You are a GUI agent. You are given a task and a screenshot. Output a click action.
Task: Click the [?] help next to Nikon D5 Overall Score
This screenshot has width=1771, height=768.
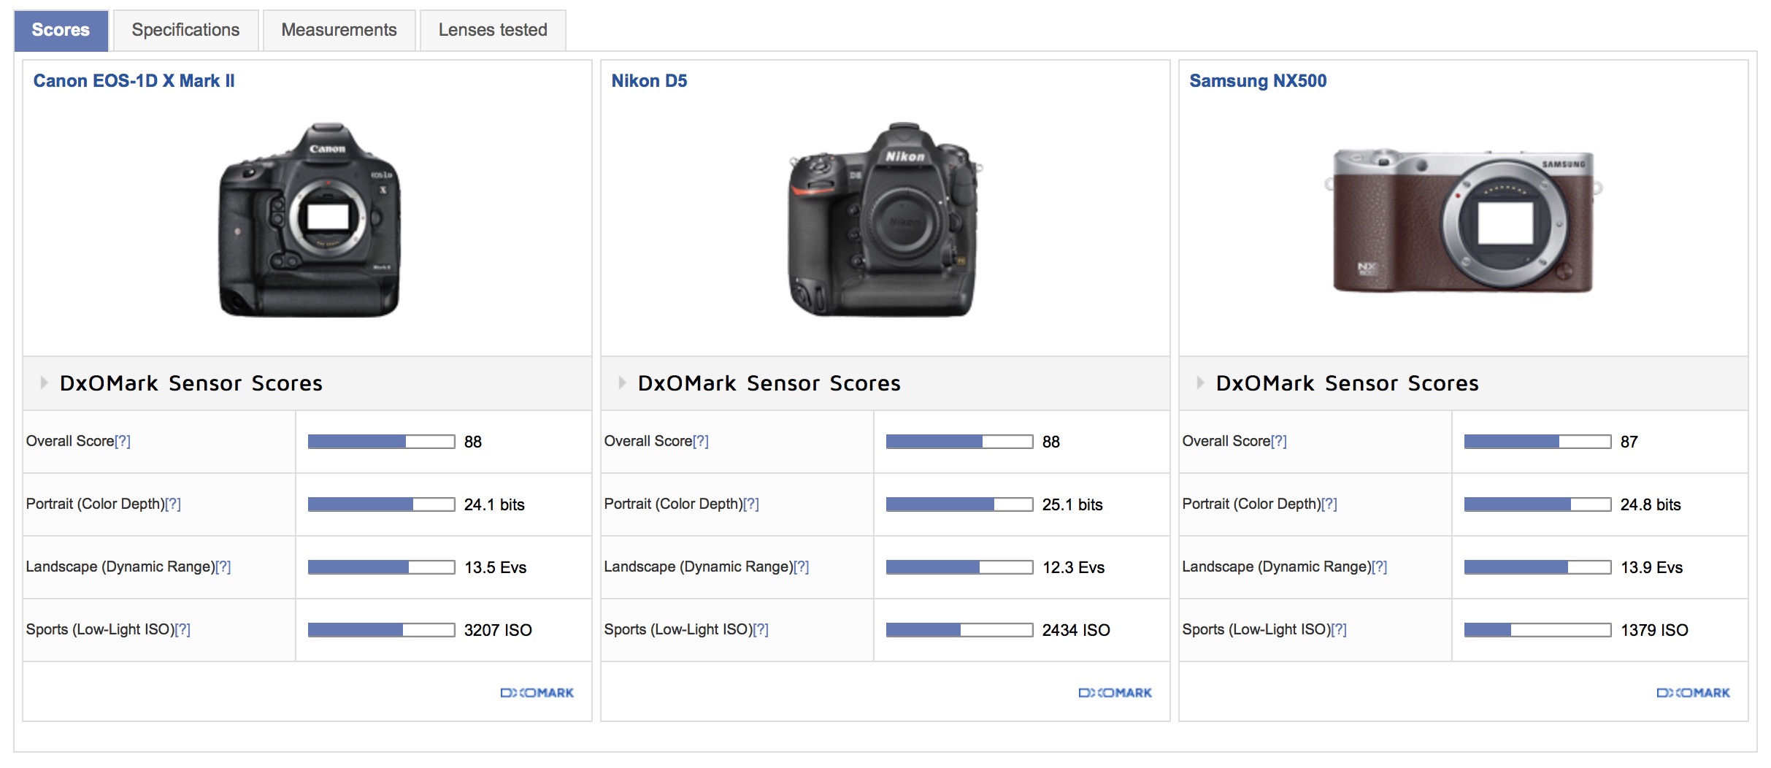point(701,441)
